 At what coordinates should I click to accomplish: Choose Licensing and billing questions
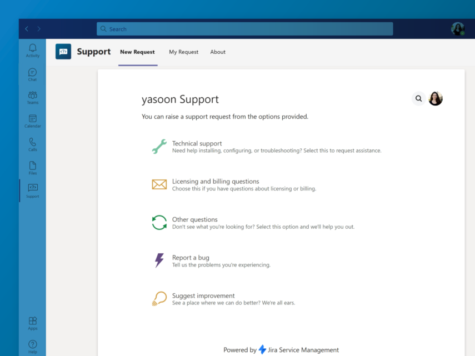[234, 184]
